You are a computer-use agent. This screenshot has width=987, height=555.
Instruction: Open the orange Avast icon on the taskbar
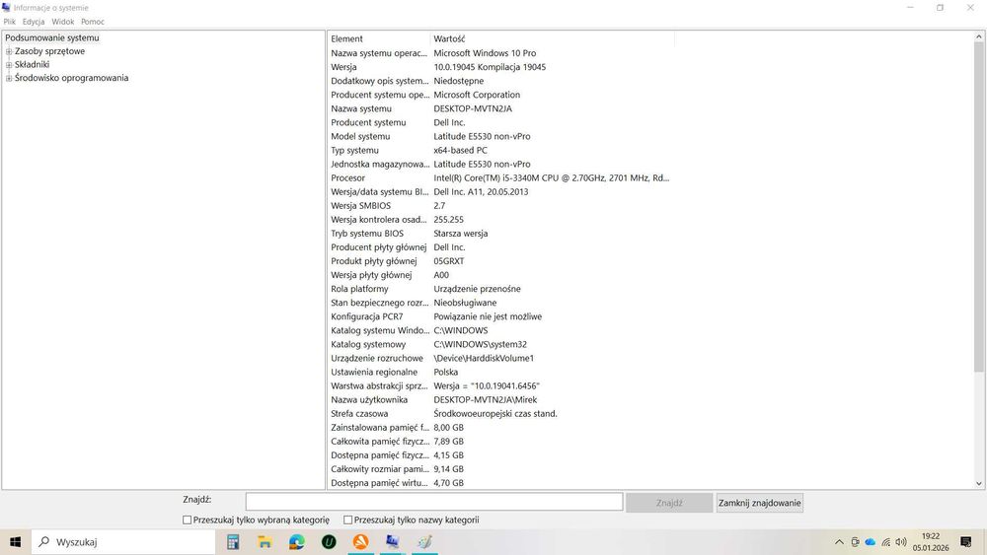click(x=360, y=542)
